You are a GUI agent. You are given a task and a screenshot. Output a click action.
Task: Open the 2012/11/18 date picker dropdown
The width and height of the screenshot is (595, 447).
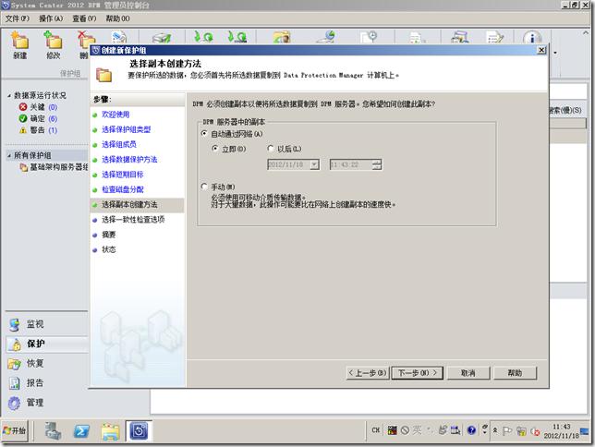[314, 164]
